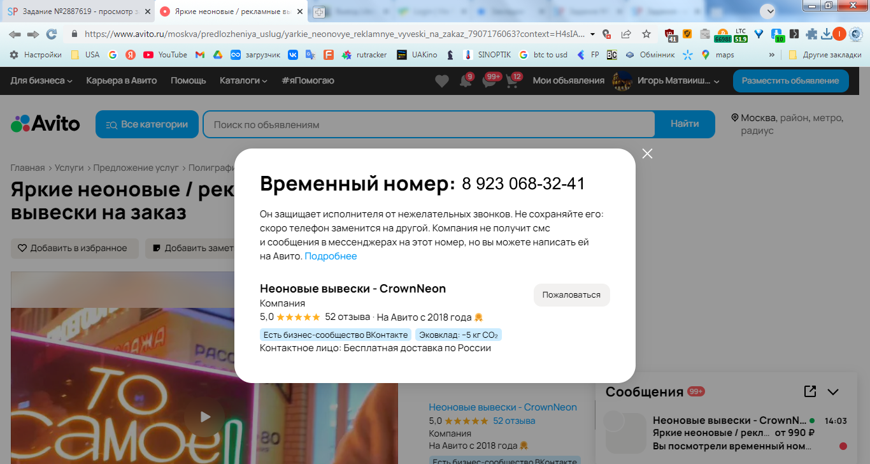Expand Игорь Матвииш profile menu
This screenshot has width=870, height=464.
666,81
